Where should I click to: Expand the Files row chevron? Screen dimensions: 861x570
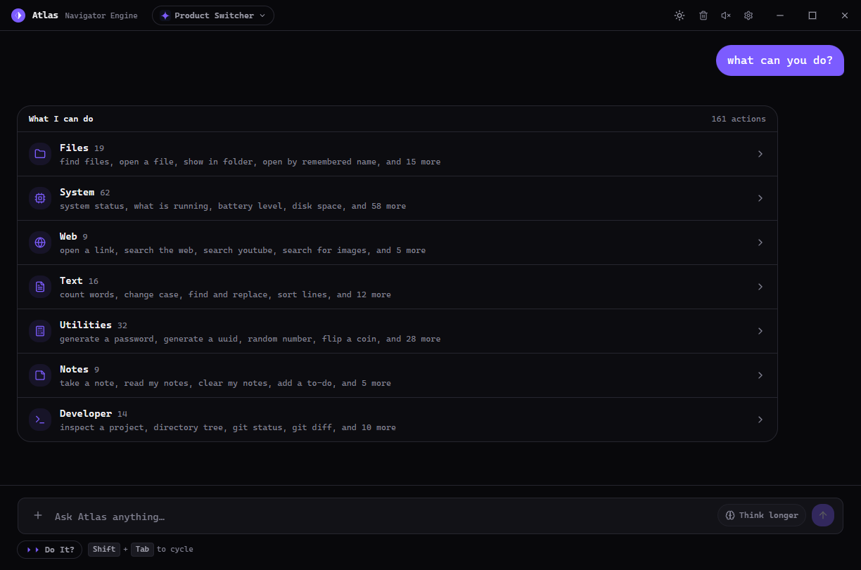click(760, 154)
